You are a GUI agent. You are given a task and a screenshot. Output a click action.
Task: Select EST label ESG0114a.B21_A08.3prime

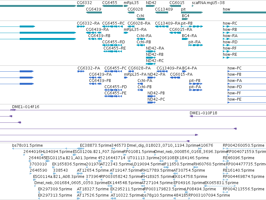[x=59, y=177]
